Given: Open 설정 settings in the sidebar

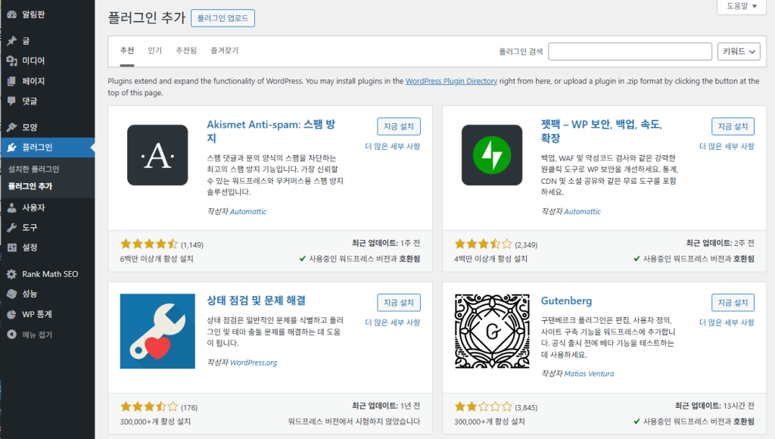Looking at the screenshot, I should point(30,247).
